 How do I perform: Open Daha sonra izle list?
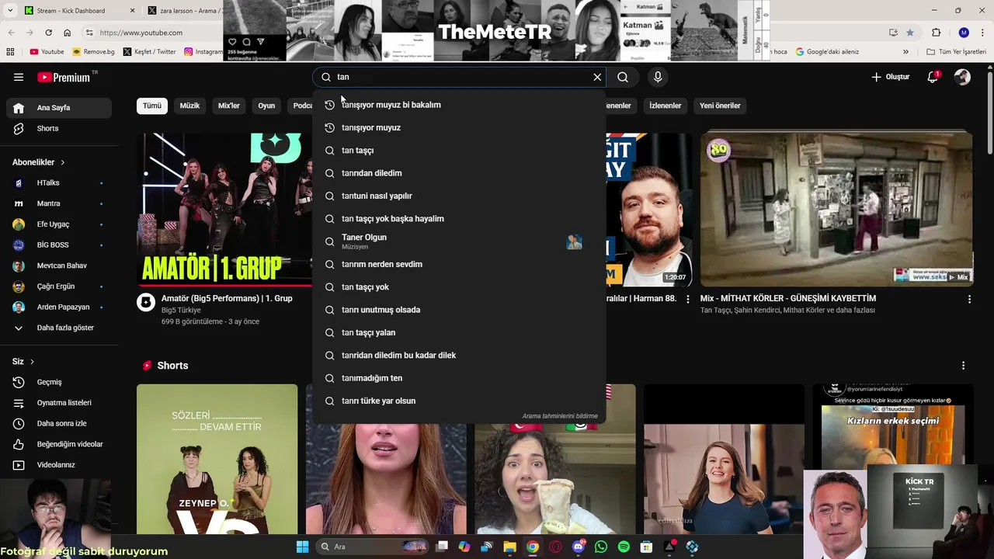pyautogui.click(x=59, y=423)
